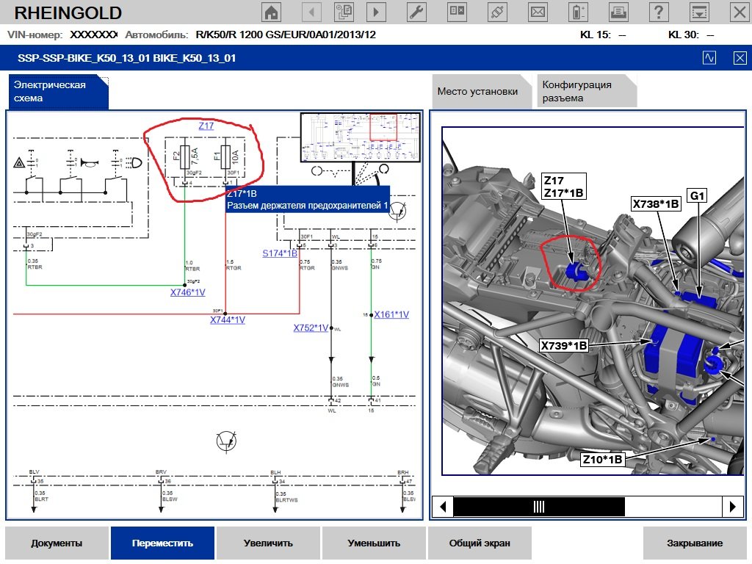This screenshot has width=752, height=564.
Task: Click the printer icon
Action: (x=619, y=12)
